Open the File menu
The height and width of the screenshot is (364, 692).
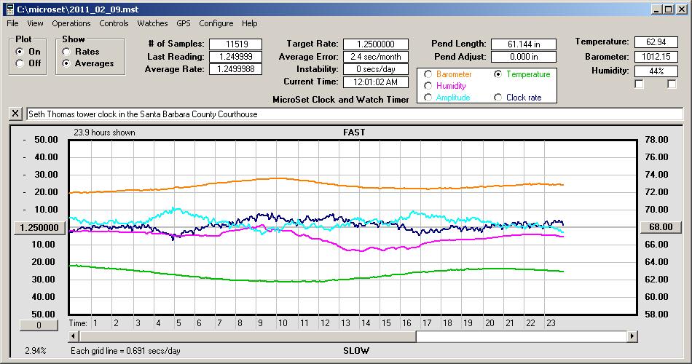coord(12,23)
